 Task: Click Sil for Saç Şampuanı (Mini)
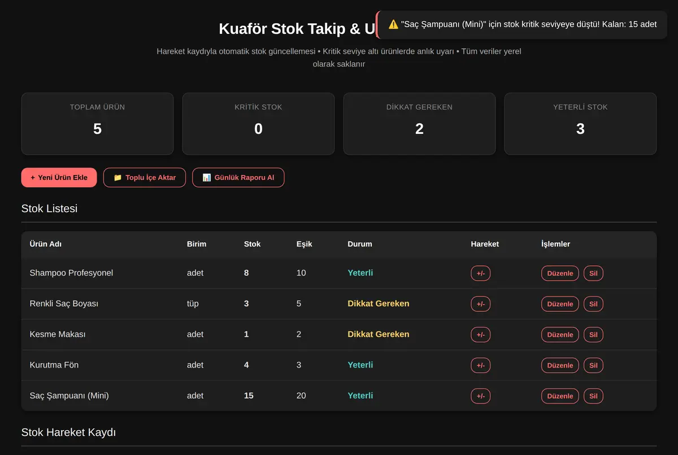click(x=593, y=396)
